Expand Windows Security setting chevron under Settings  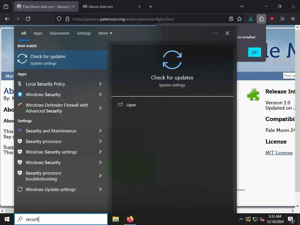pos(100,162)
